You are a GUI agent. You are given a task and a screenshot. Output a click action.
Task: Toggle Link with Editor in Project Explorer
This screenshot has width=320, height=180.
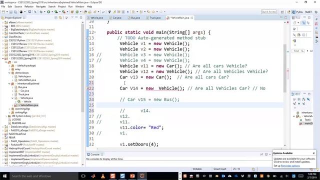click(60, 18)
